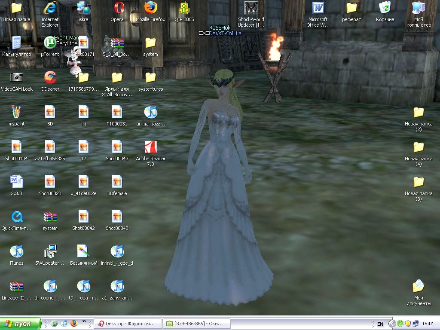Click the пуск Start button
The height and width of the screenshot is (330, 440).
point(21,324)
